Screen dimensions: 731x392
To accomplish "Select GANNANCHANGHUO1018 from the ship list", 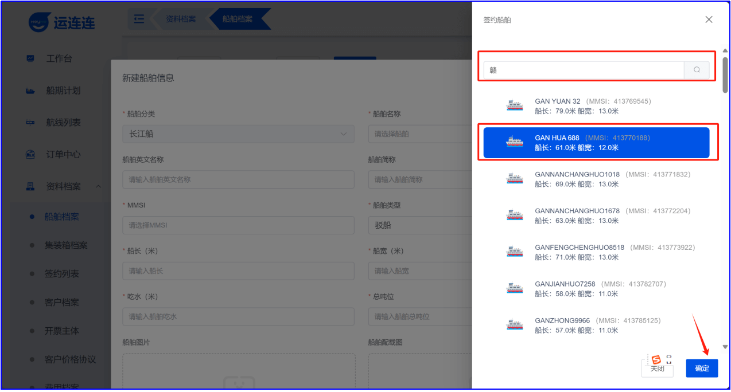I will coord(577,179).
